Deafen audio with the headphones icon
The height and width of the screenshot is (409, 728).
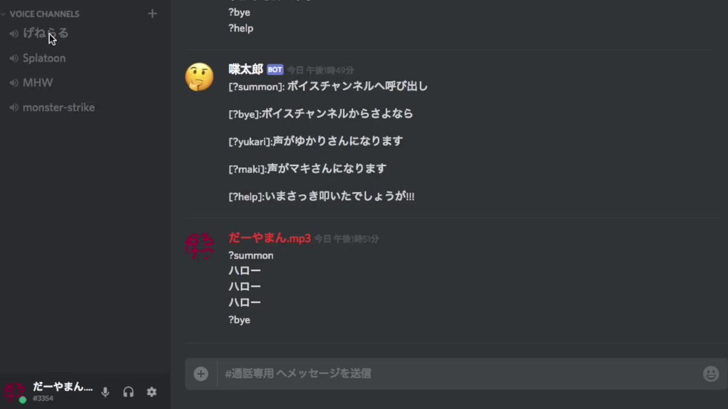[128, 392]
